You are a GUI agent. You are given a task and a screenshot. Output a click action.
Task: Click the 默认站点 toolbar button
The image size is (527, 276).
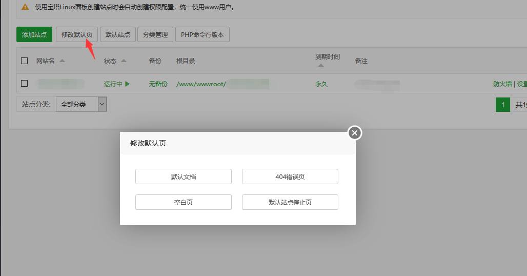coord(117,34)
